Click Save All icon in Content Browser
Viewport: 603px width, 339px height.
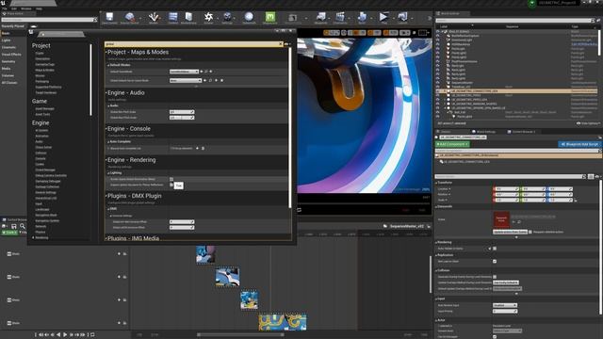[x=14, y=226]
